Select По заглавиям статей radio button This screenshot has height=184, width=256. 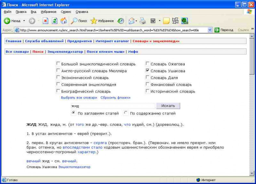click(74, 113)
